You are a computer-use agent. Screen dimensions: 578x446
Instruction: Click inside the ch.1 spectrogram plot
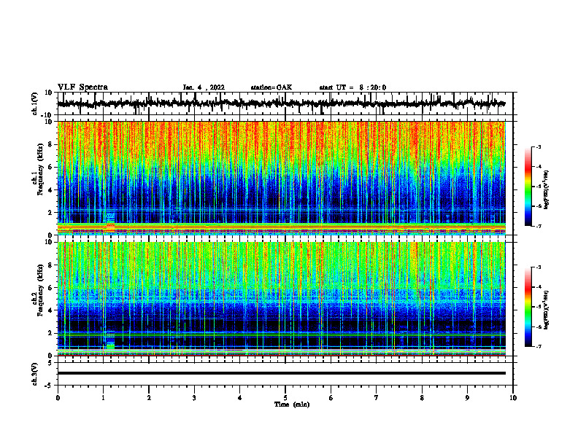click(x=281, y=178)
